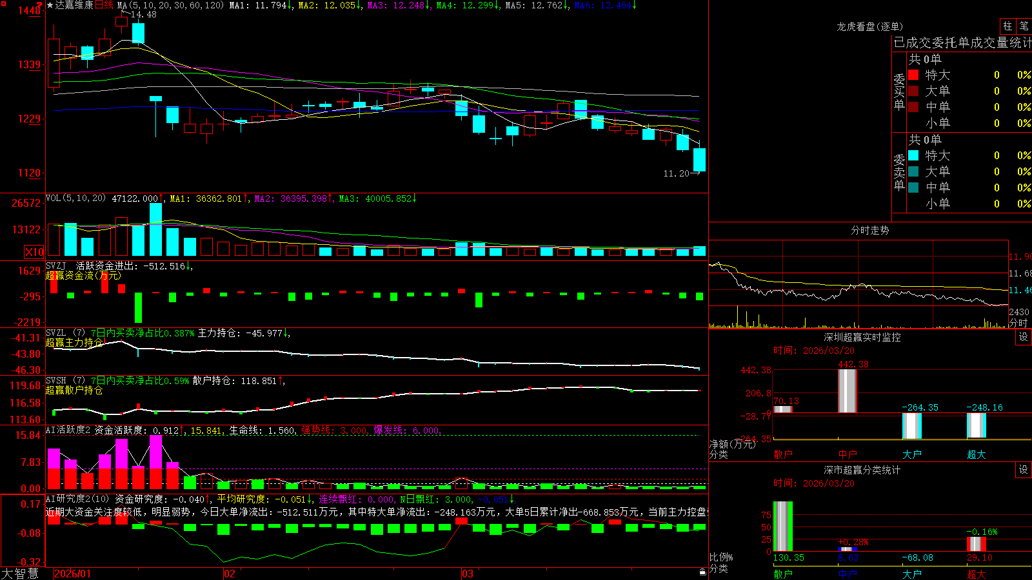The image size is (1032, 580).
Task: Open 设 settings for 深圳超赢实时监控
Action: (x=1023, y=337)
